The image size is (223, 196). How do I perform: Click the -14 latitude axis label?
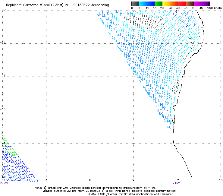point(3,76)
